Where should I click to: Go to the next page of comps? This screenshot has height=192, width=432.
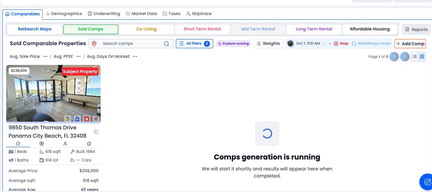click(x=405, y=56)
